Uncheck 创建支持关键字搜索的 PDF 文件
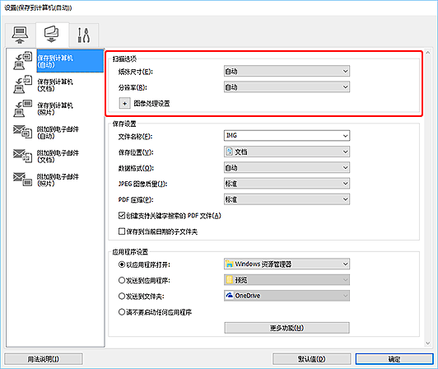The width and height of the screenshot is (438, 369). (x=122, y=216)
